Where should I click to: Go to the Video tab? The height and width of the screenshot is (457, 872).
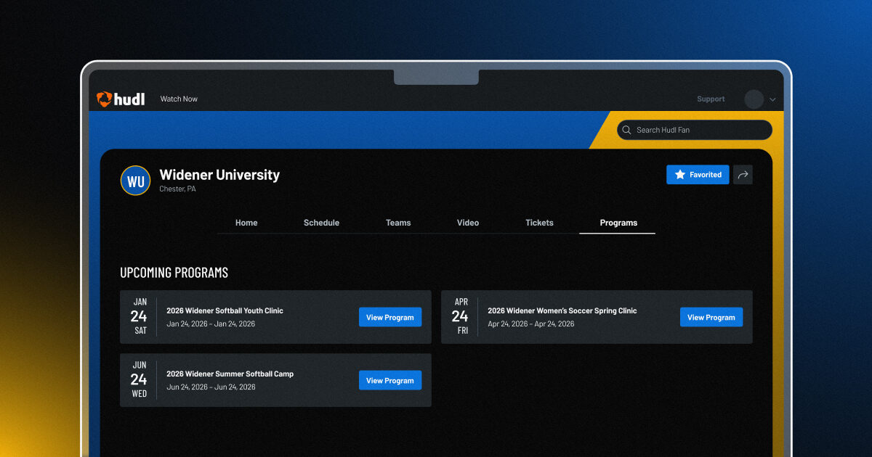tap(468, 223)
